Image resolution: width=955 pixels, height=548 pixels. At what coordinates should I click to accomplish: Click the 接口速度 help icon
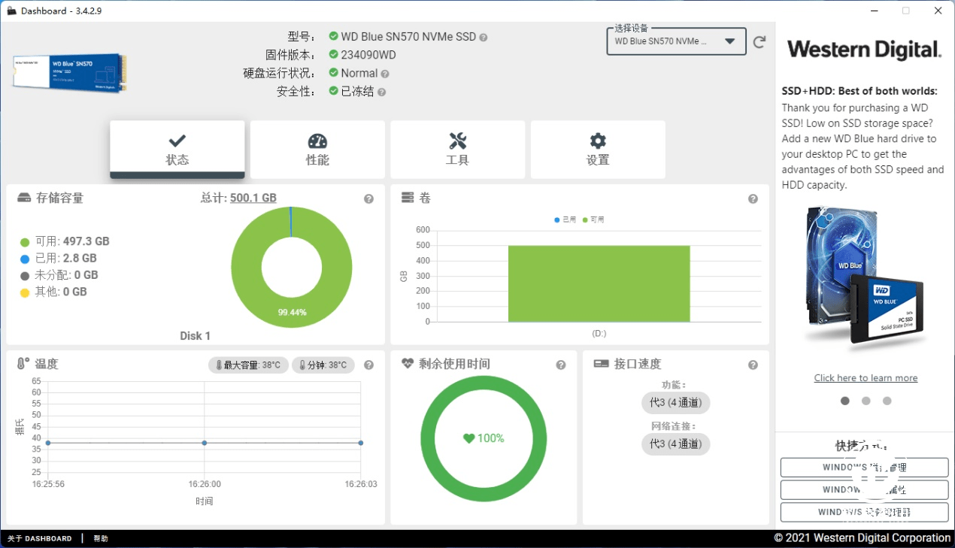(753, 365)
